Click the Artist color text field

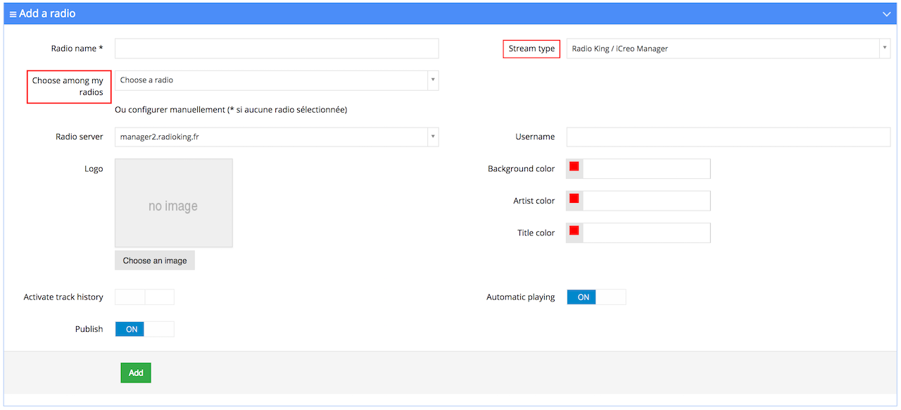click(x=646, y=201)
